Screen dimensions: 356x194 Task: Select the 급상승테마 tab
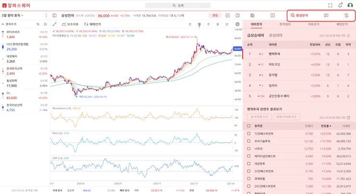[x=255, y=35]
